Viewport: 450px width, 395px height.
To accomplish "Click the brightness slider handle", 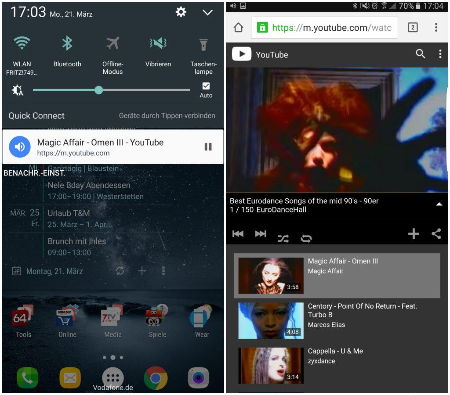I will tap(99, 90).
